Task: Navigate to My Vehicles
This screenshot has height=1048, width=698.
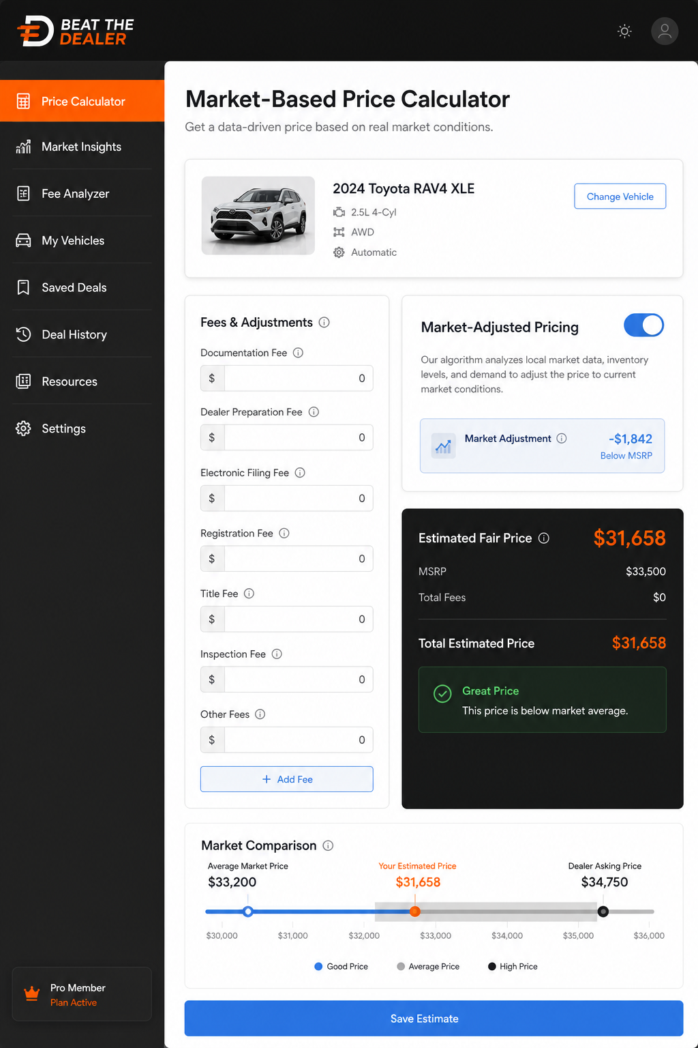Action: pyautogui.click(x=82, y=241)
